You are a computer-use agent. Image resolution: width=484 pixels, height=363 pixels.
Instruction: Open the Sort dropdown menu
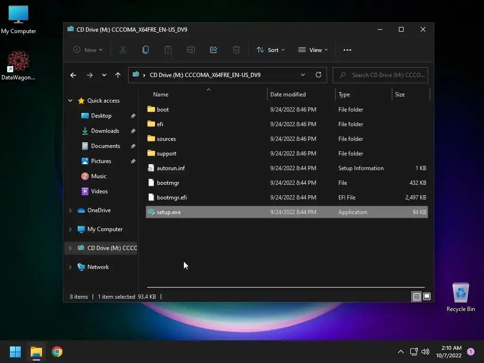[x=270, y=50]
